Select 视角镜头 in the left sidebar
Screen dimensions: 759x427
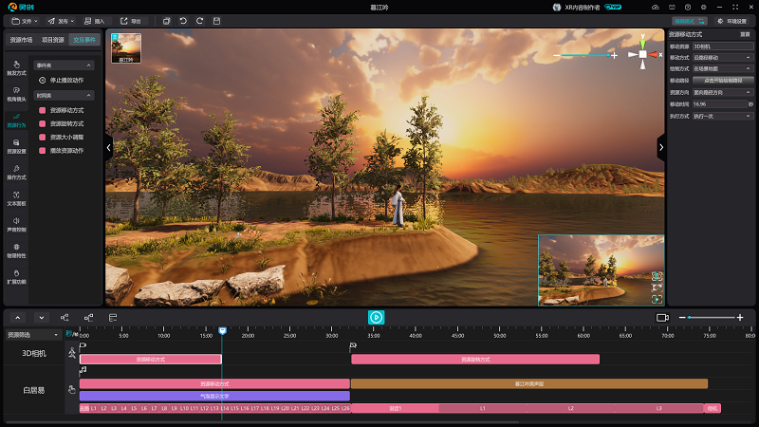click(16, 94)
